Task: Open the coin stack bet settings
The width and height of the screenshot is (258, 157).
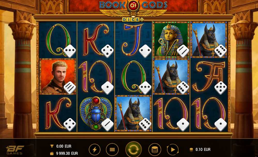Action: tap(155, 150)
